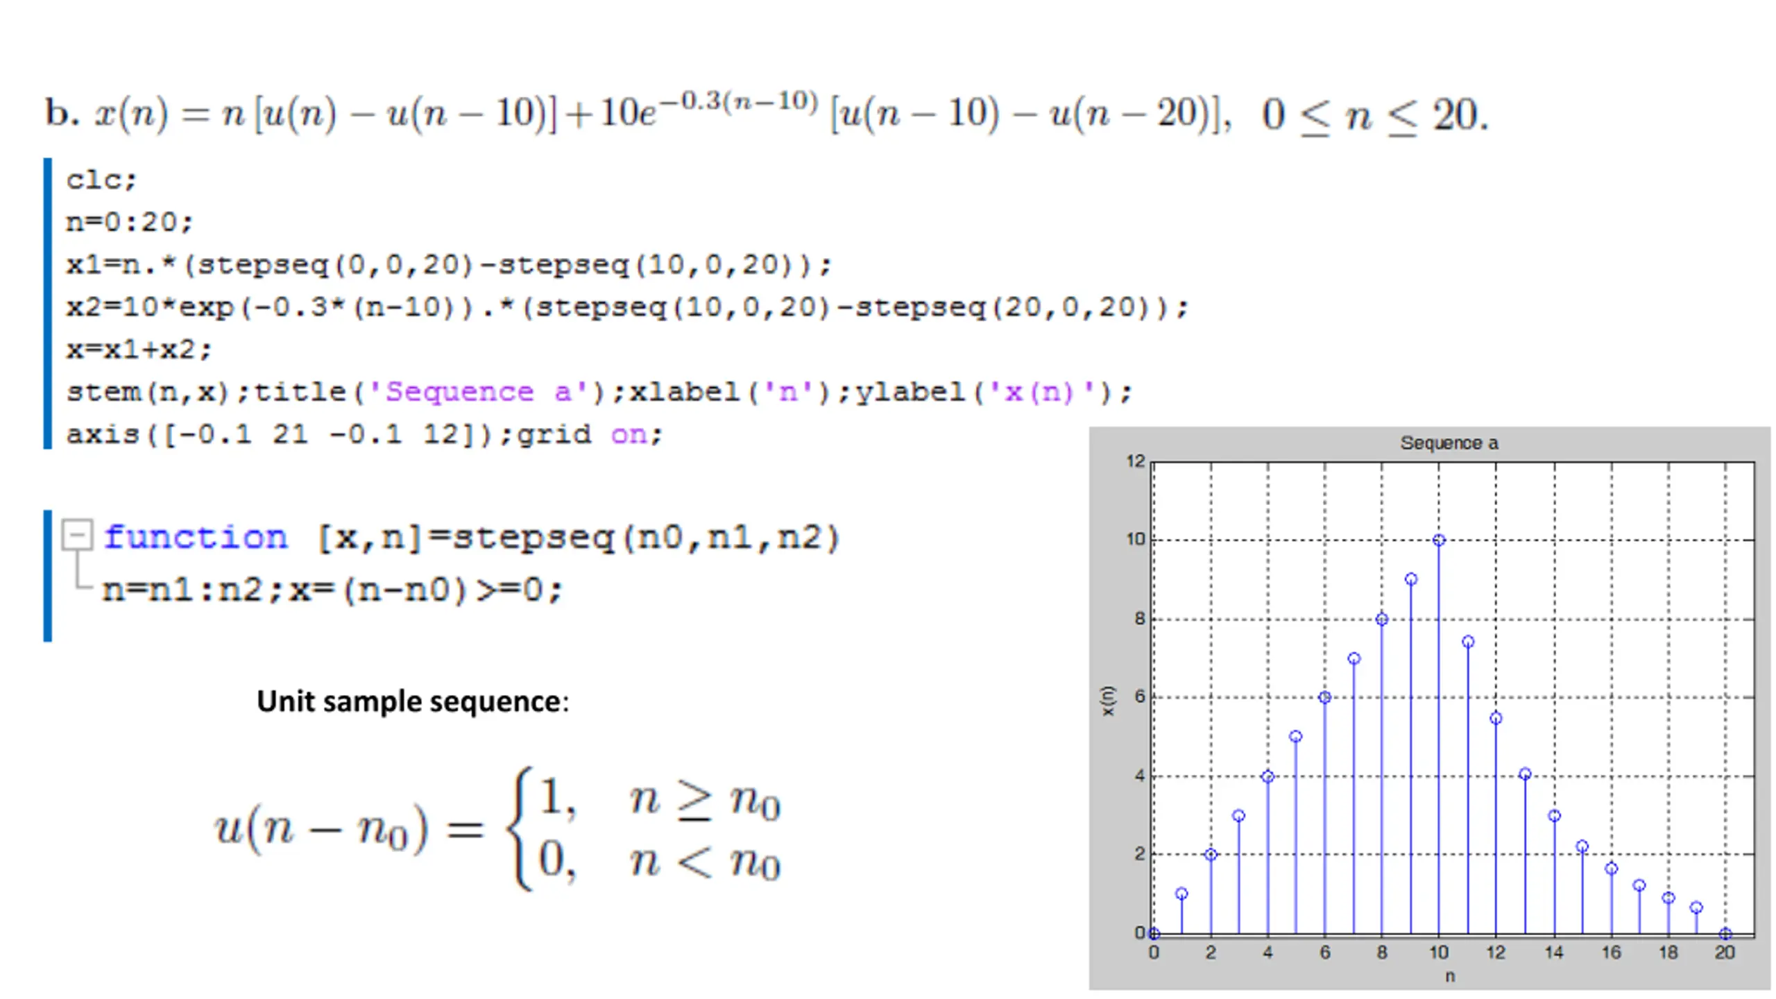Click the stem marker at n=11
The image size is (1776, 999).
click(x=1468, y=642)
